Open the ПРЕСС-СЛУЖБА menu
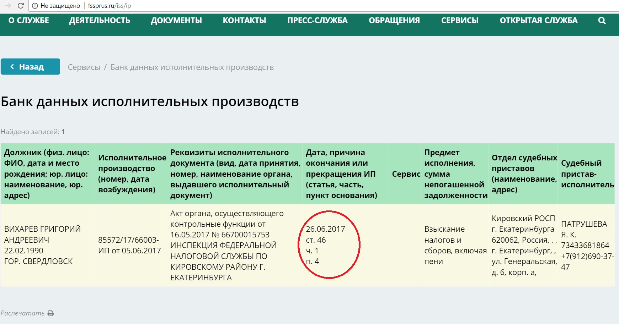The image size is (619, 324). (x=318, y=20)
